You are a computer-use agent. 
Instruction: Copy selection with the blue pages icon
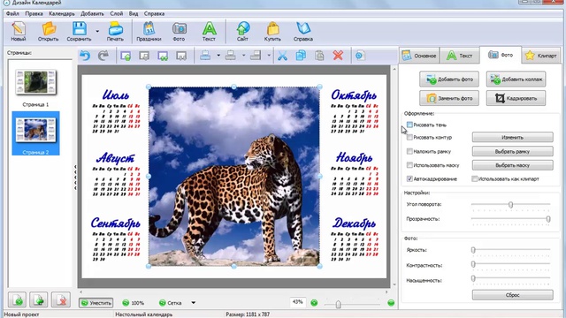[x=301, y=56]
